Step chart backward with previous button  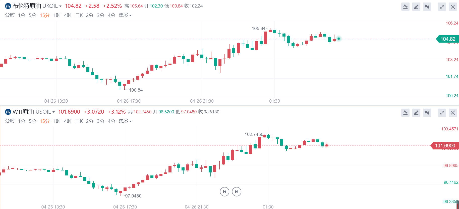(224, 192)
